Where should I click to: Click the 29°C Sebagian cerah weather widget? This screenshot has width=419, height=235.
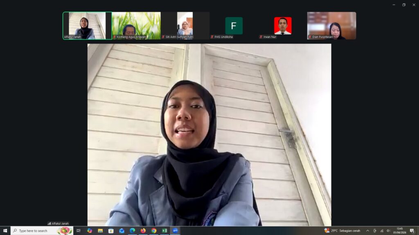pos(342,231)
